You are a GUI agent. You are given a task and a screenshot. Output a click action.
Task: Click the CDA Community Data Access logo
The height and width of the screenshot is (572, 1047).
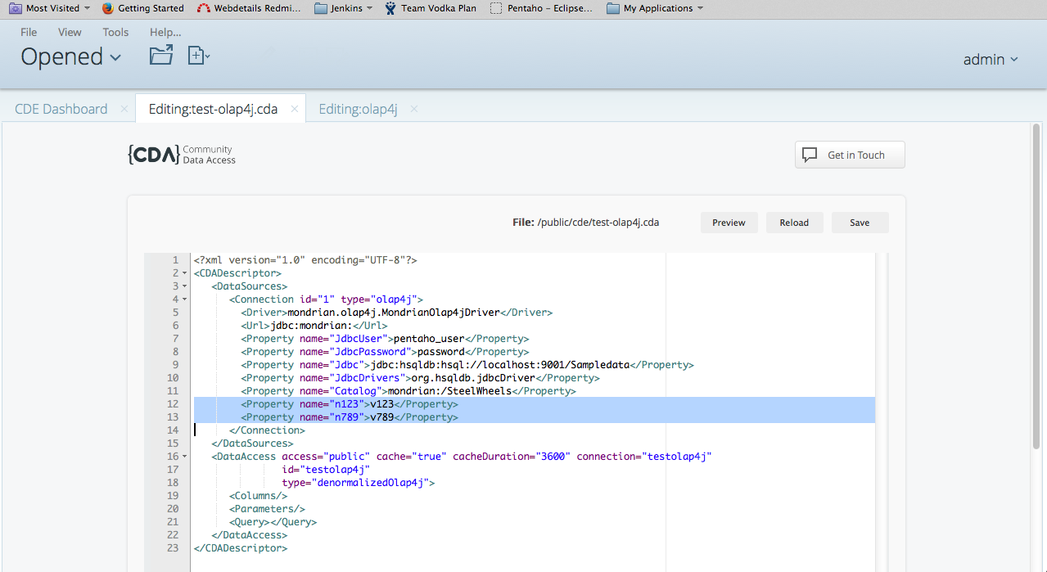click(182, 155)
